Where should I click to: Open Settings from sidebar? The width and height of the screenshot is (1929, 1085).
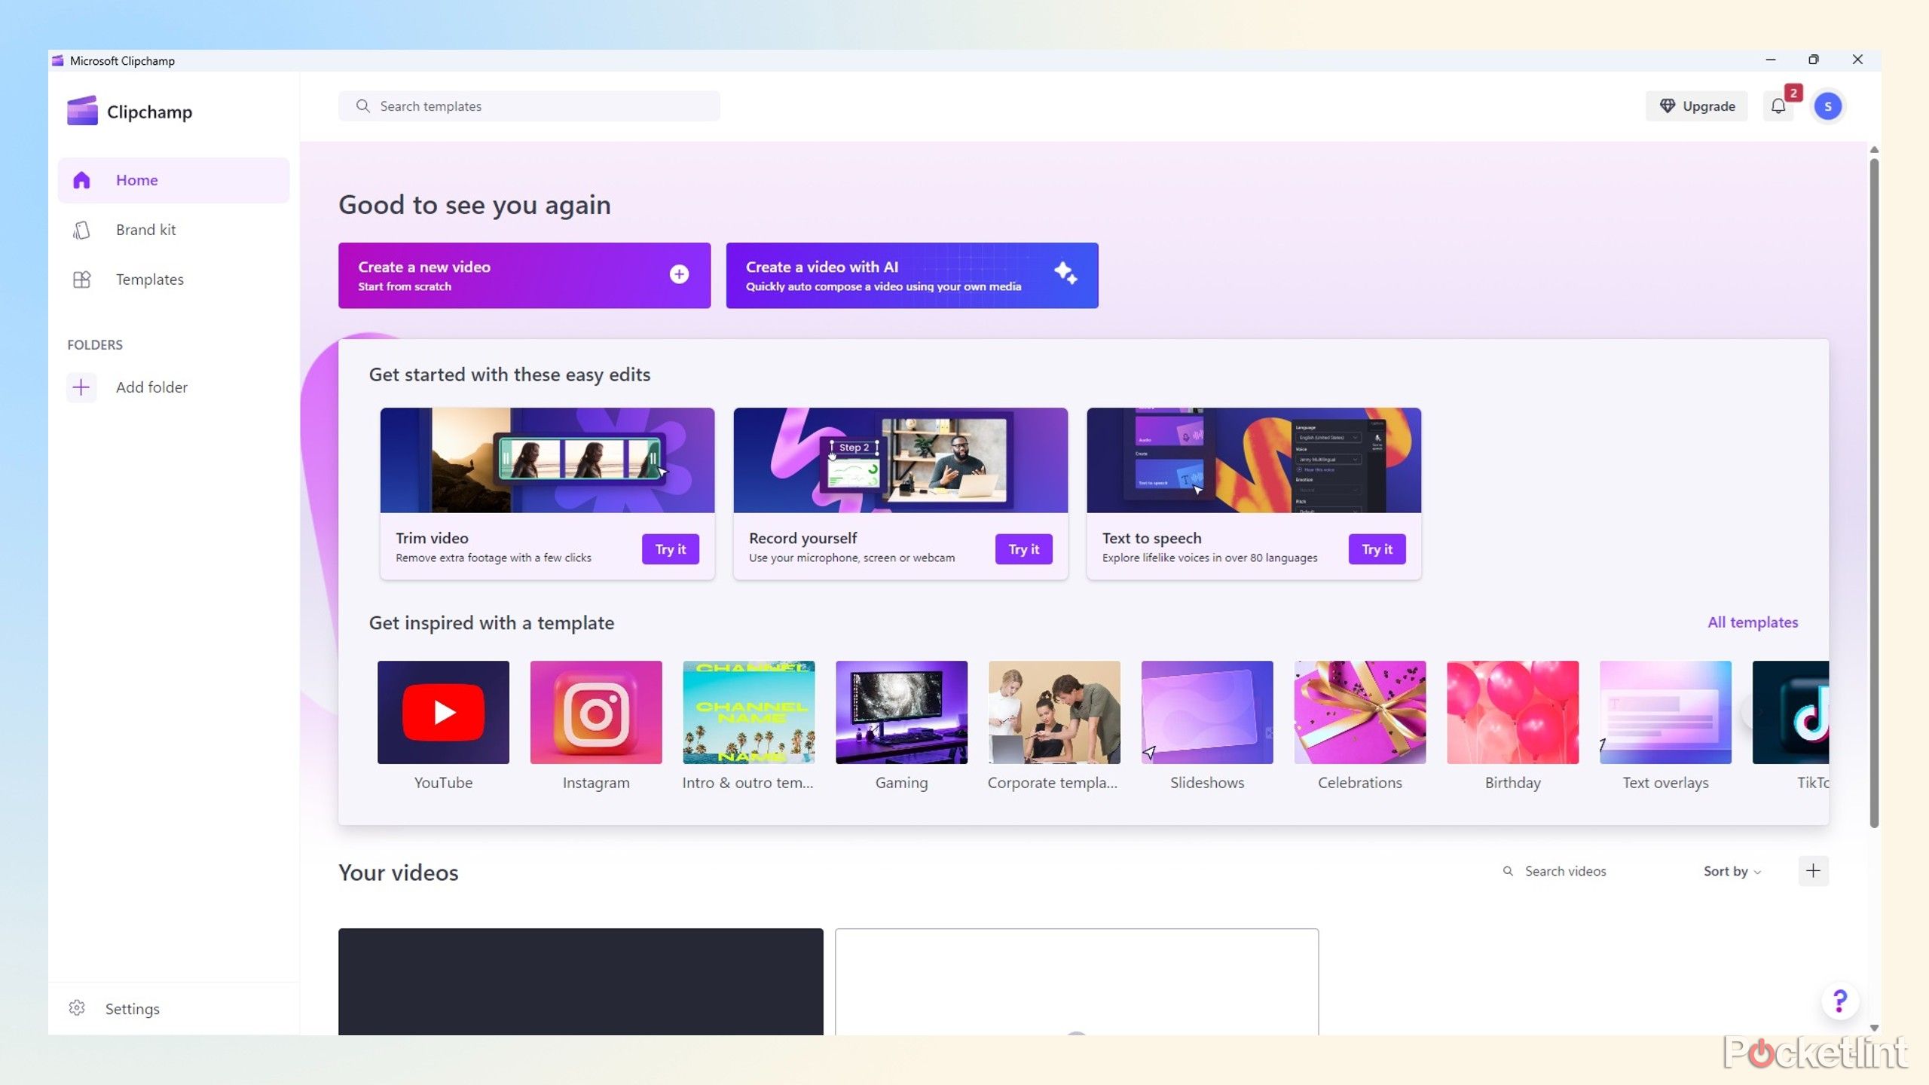133,1008
